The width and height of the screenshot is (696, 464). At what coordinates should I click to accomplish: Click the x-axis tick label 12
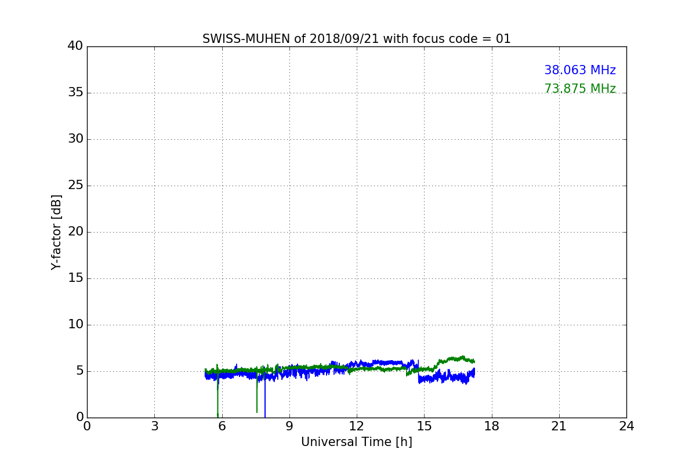tap(357, 426)
